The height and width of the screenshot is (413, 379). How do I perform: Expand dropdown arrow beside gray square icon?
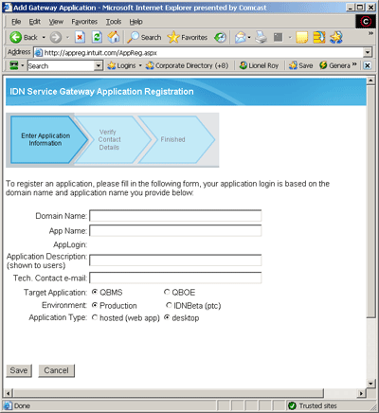coord(290,38)
